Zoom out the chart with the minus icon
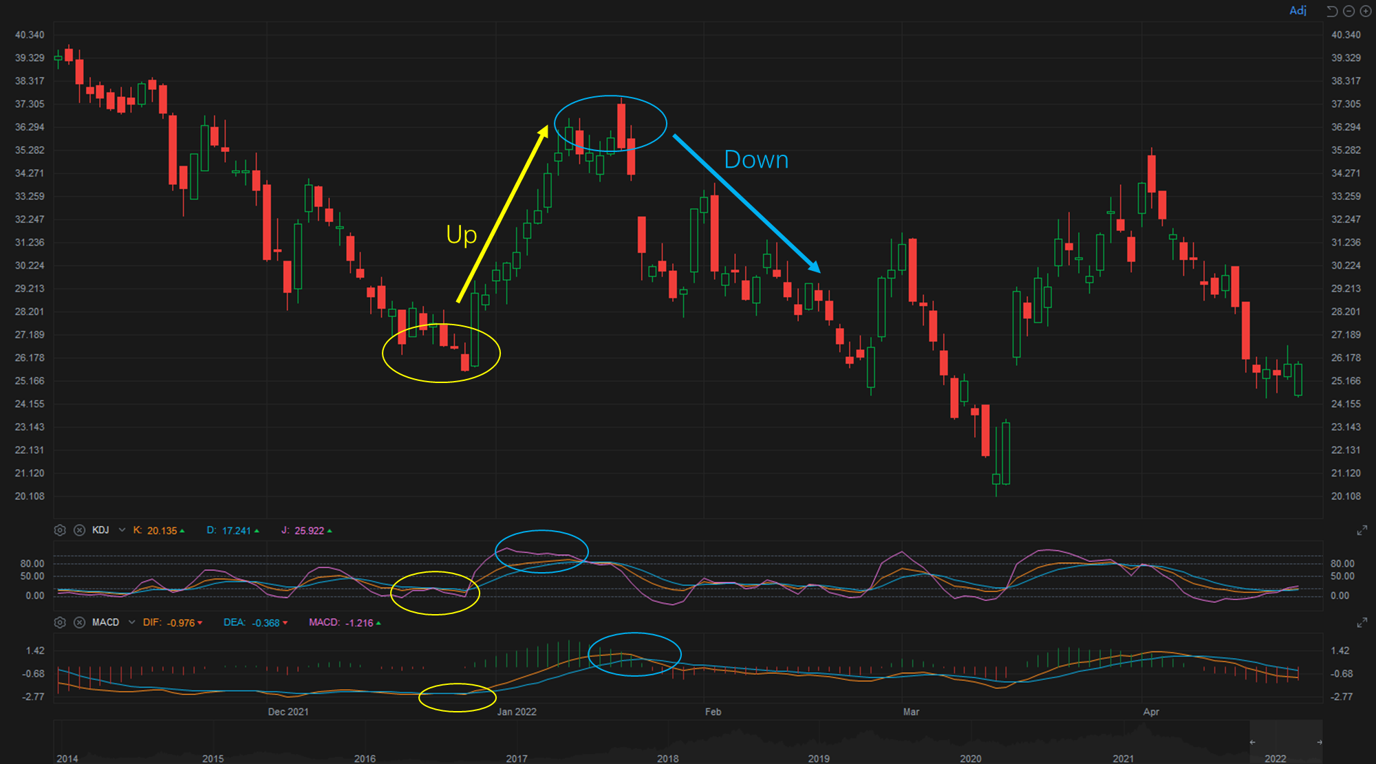The width and height of the screenshot is (1376, 764). pos(1348,11)
